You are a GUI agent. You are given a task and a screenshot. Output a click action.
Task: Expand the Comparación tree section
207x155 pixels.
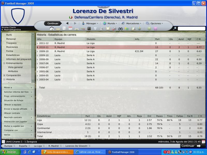click(4, 75)
